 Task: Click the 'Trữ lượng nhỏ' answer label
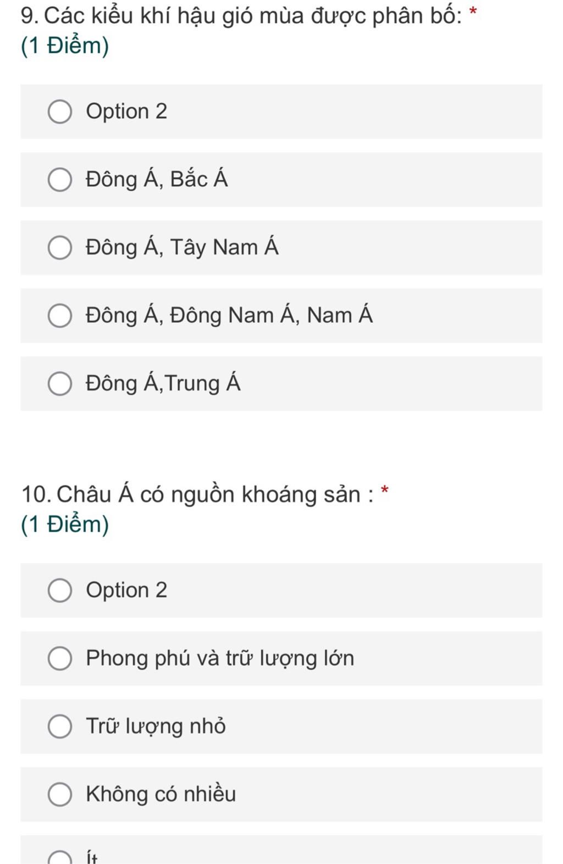tap(156, 726)
